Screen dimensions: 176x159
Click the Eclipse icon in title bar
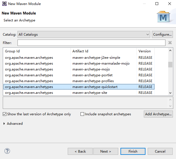click(4, 4)
